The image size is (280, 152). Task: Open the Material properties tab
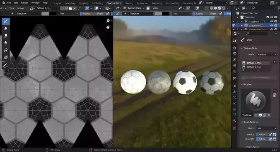pos(234,121)
